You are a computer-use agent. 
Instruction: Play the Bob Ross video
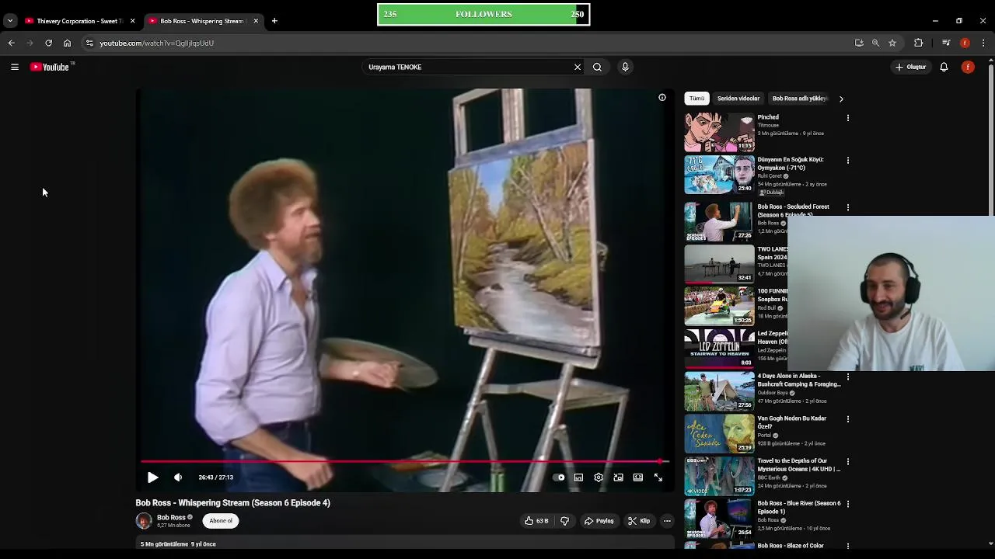click(152, 477)
